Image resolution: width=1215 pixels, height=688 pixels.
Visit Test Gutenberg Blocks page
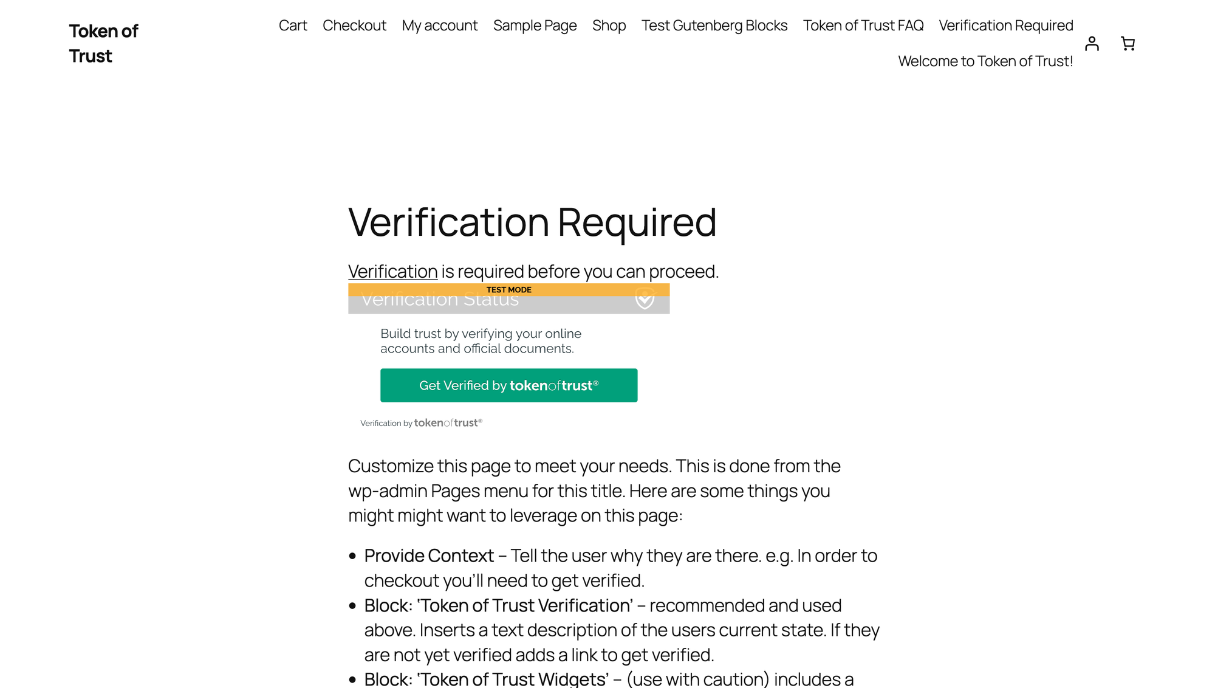[x=714, y=26]
